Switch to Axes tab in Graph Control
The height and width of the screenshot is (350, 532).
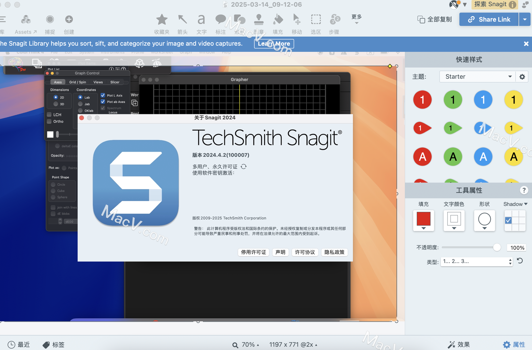coord(58,82)
